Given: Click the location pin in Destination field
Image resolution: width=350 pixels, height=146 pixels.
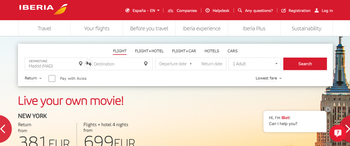Looking at the screenshot, I should click(146, 64).
